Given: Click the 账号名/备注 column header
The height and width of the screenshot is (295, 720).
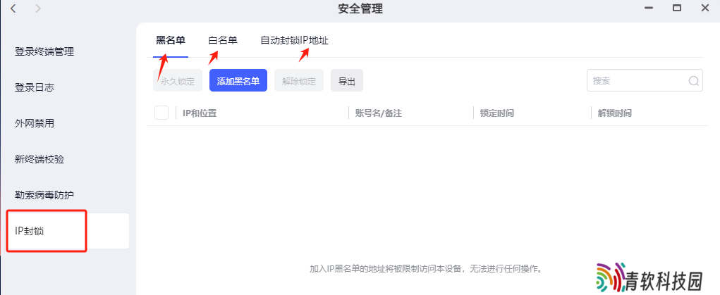Looking at the screenshot, I should click(x=379, y=113).
